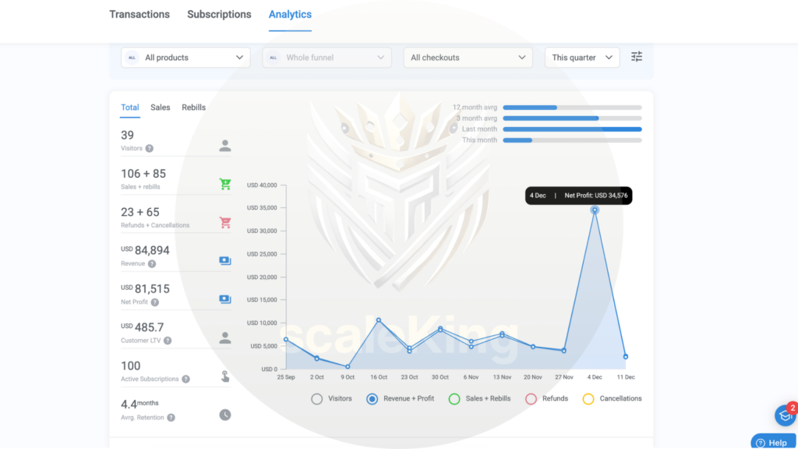The width and height of the screenshot is (798, 449).
Task: Open the graduation cap notifications badge
Action: point(785,415)
